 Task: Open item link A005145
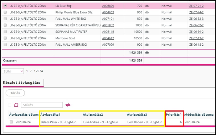(x=108, y=32)
